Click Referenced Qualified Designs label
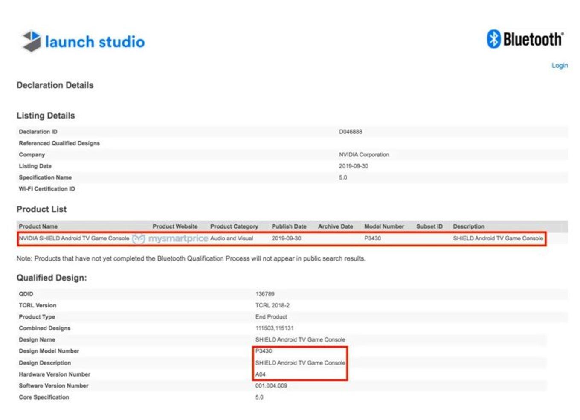This screenshot has width=580, height=420. coord(59,143)
